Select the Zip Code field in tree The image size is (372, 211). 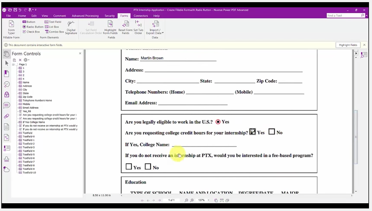(x=28, y=97)
